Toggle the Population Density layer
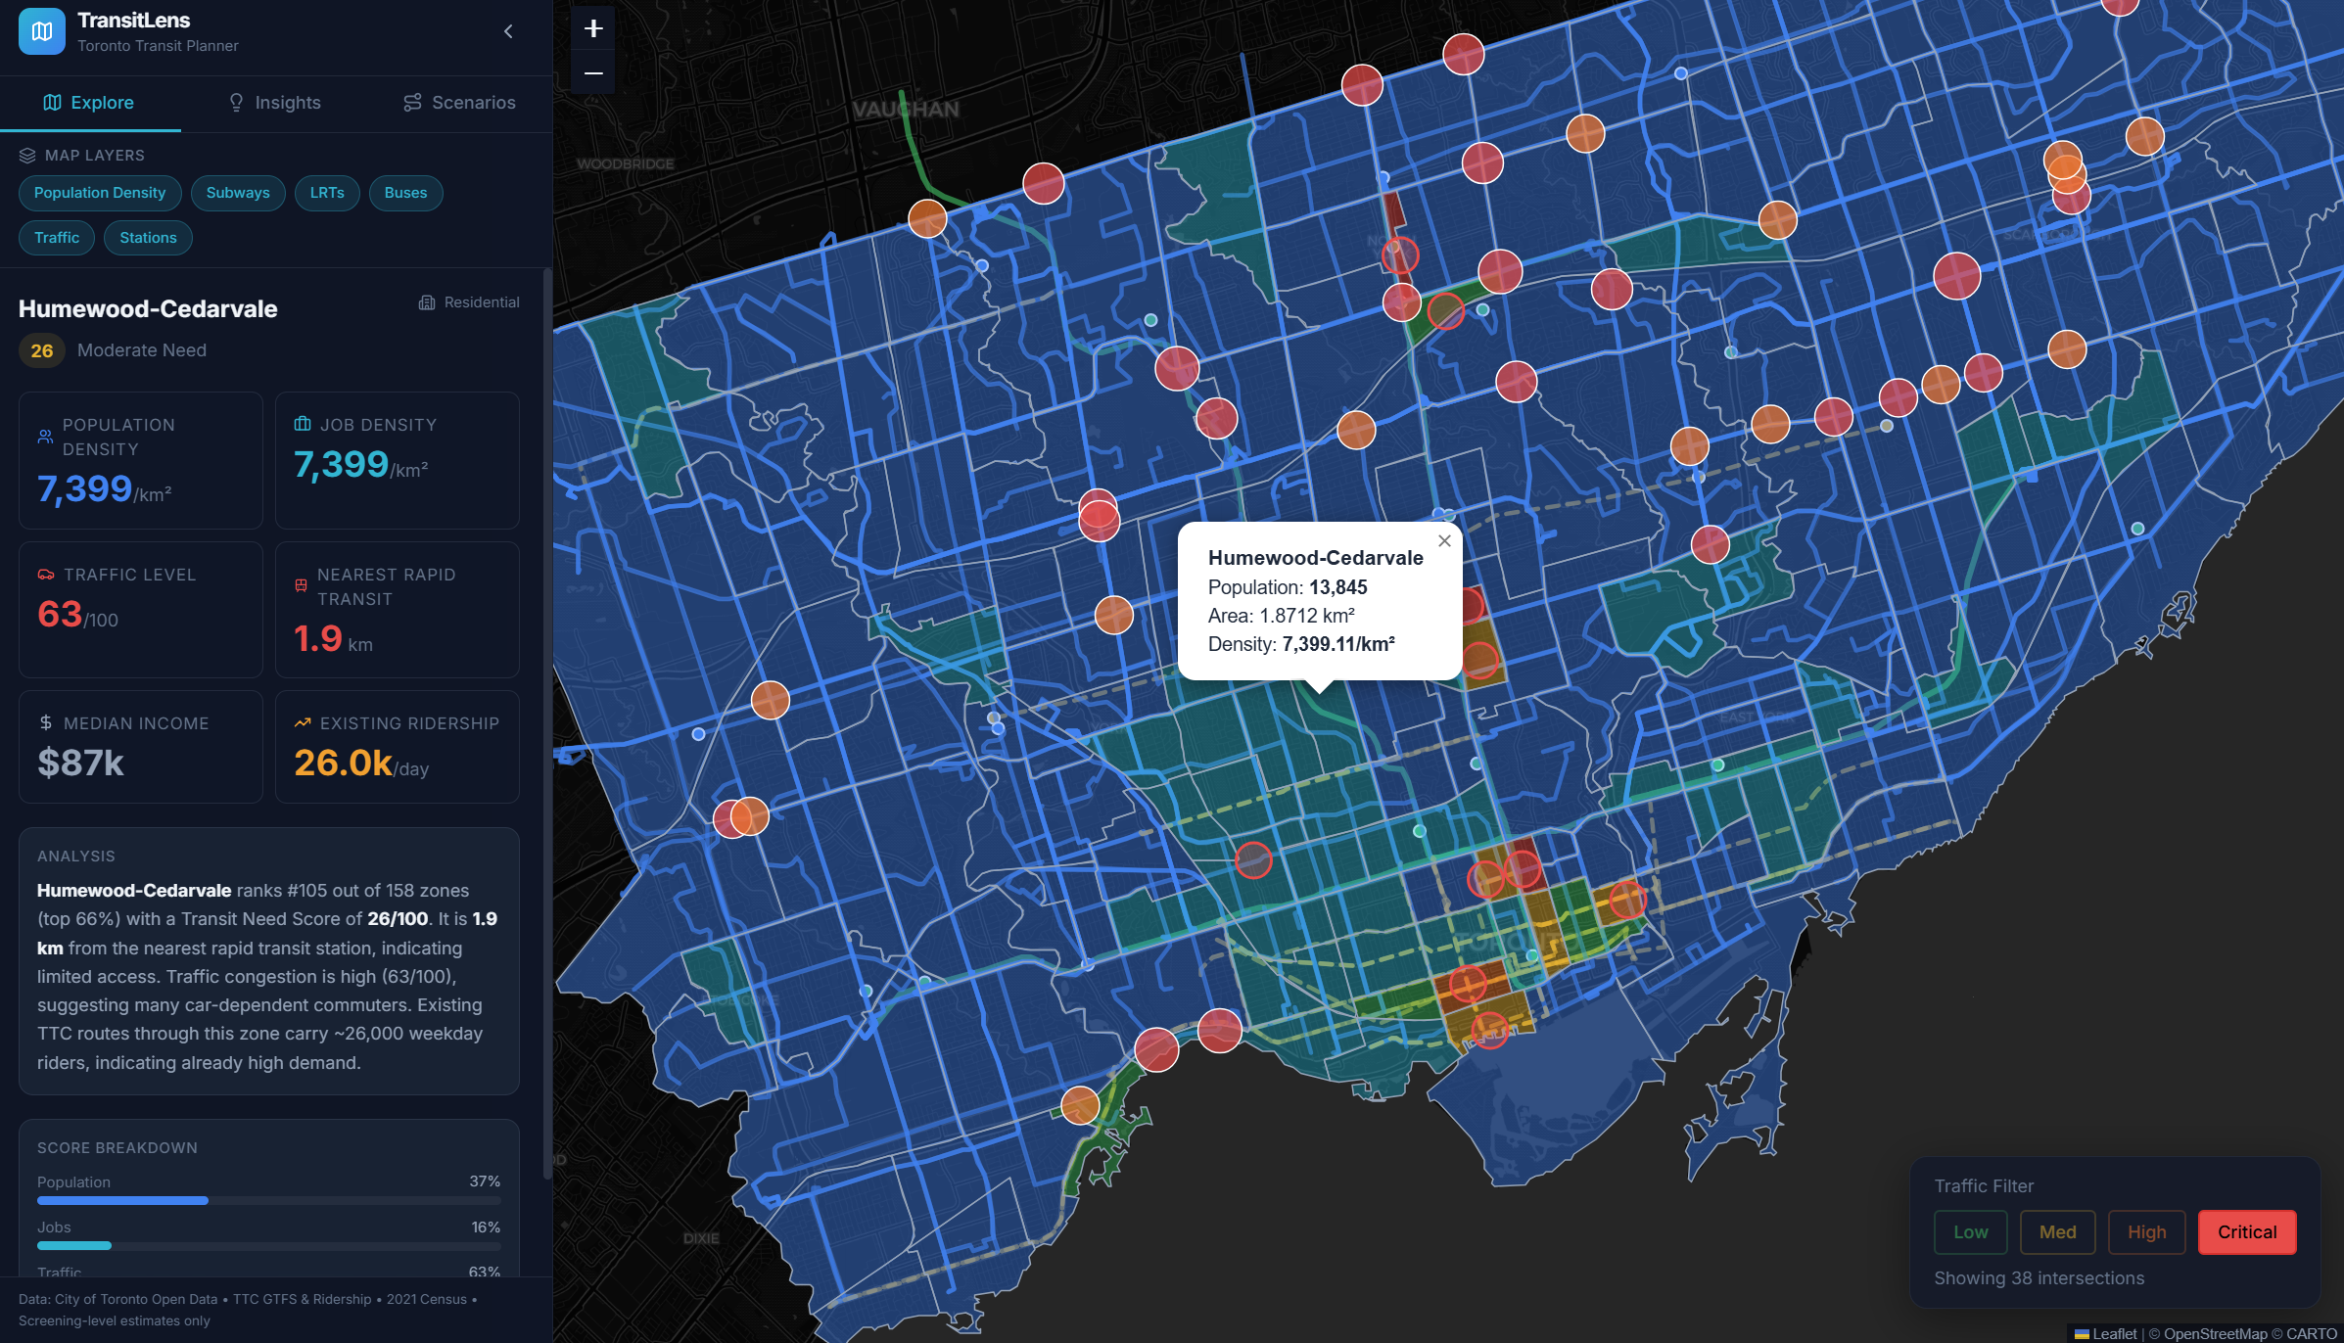 click(100, 193)
